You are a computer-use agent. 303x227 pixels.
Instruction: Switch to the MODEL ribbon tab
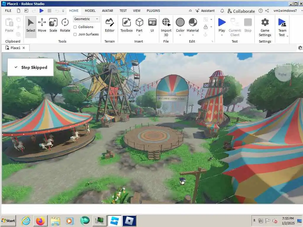pyautogui.click(x=90, y=11)
